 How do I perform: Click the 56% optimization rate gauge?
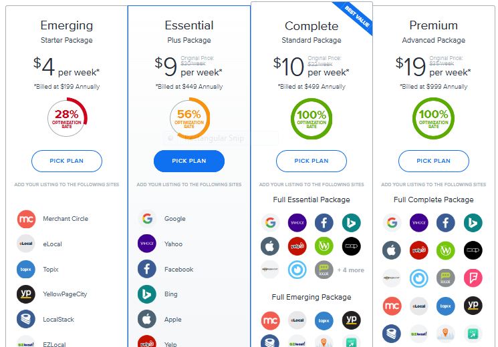click(x=189, y=117)
